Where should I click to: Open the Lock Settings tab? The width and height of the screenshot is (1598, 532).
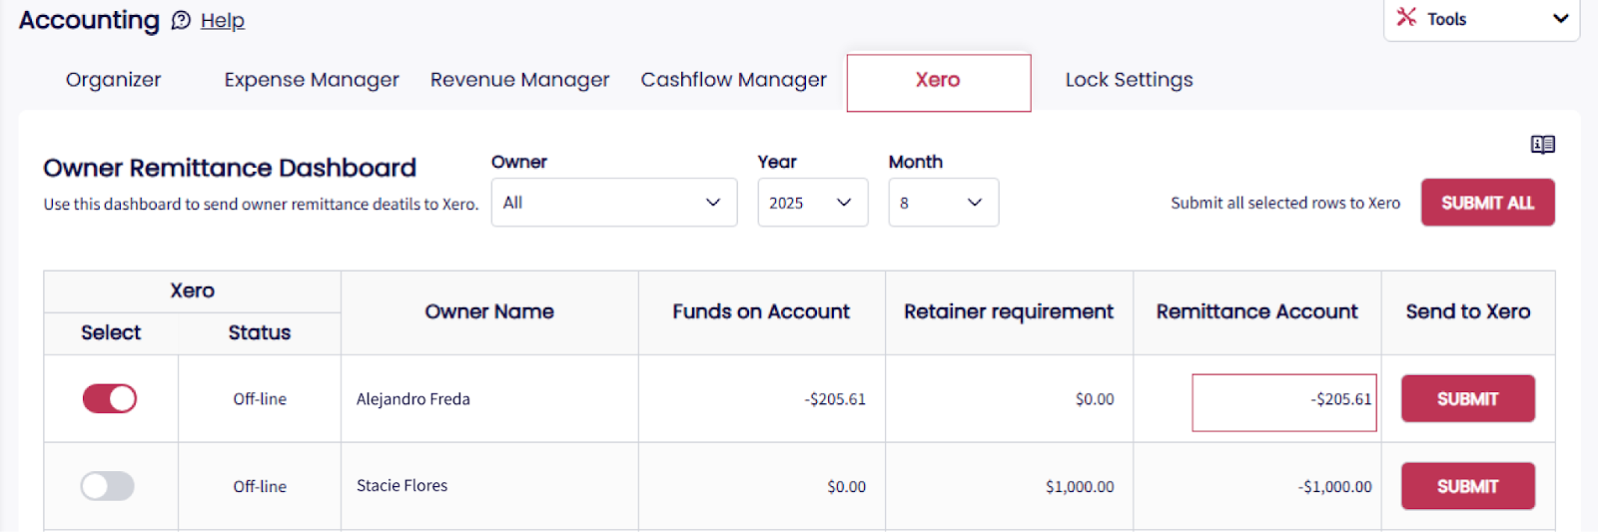pos(1129,80)
